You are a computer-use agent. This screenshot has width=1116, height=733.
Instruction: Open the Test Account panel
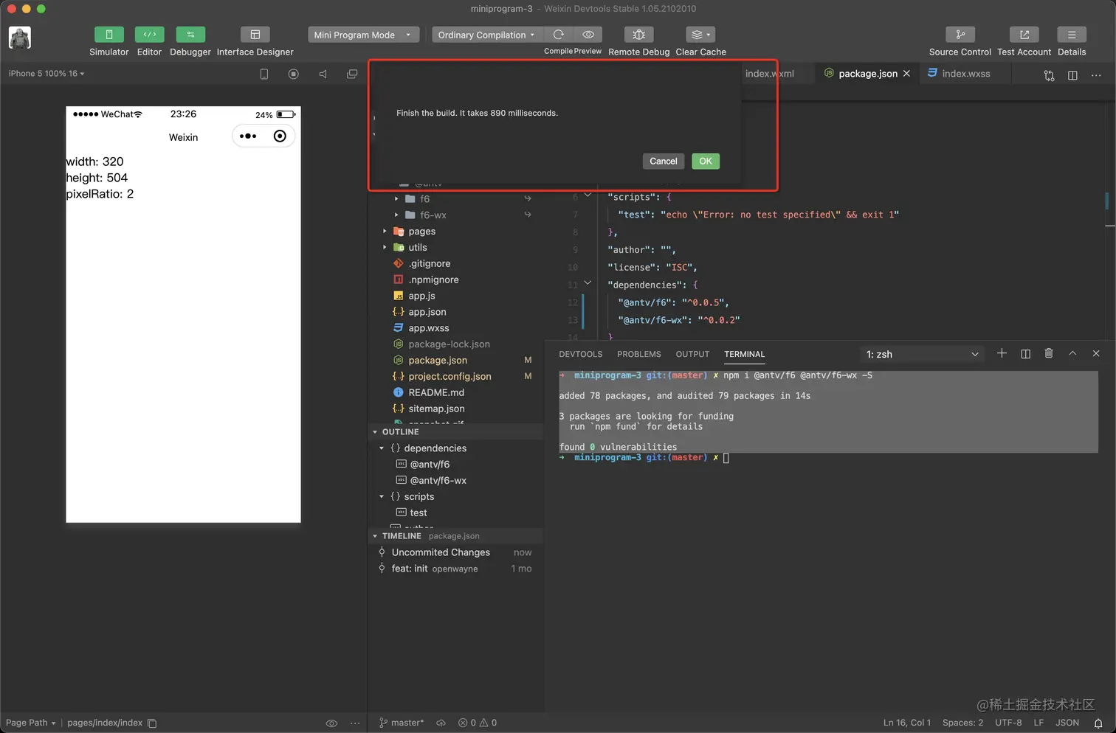coord(1024,35)
